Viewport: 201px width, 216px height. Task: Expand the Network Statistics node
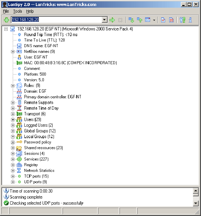point(13,171)
